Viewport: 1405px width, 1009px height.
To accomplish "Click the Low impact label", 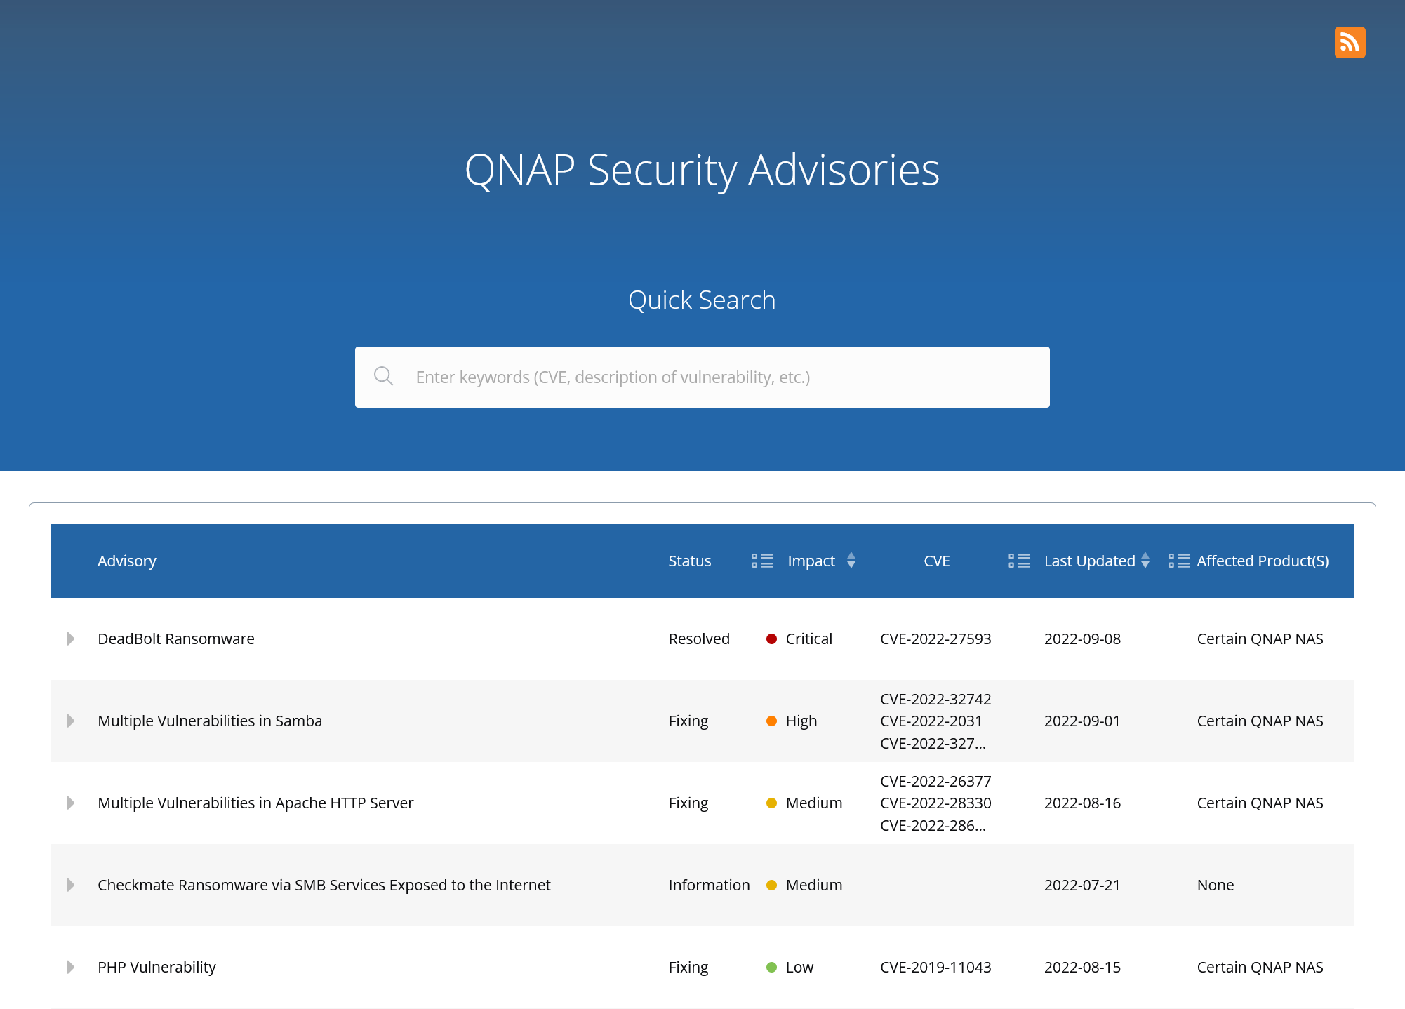I will click(x=799, y=967).
